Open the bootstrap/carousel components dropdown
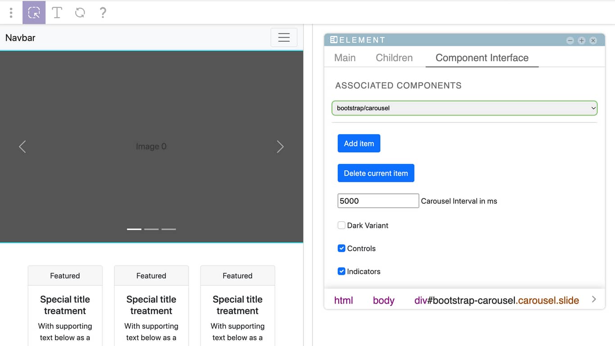The image size is (615, 346). (x=465, y=108)
